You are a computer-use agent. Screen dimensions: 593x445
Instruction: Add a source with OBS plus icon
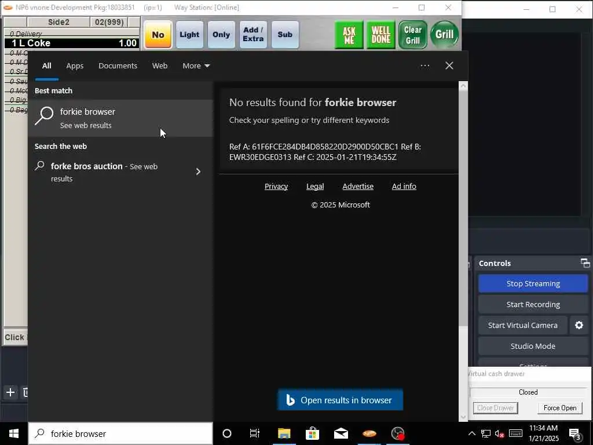pos(10,392)
